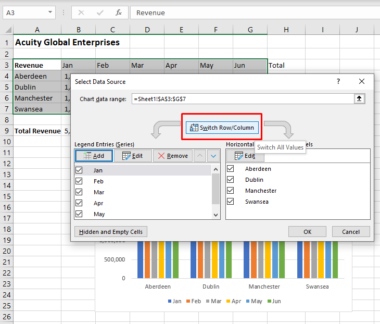
Task: Move series up arrow
Action: coord(200,156)
